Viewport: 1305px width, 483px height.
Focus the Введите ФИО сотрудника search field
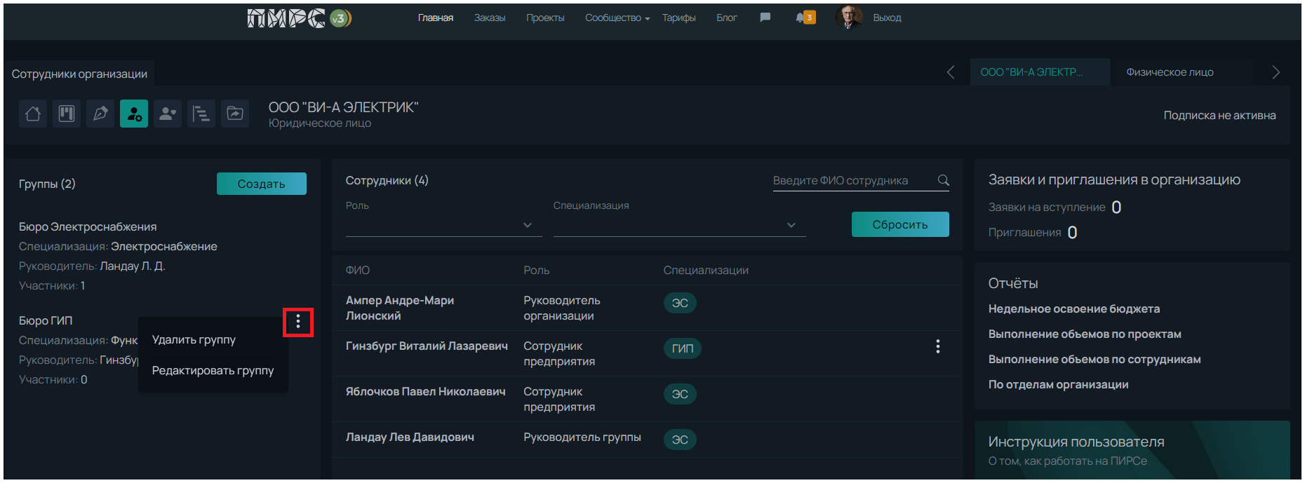pyautogui.click(x=852, y=181)
